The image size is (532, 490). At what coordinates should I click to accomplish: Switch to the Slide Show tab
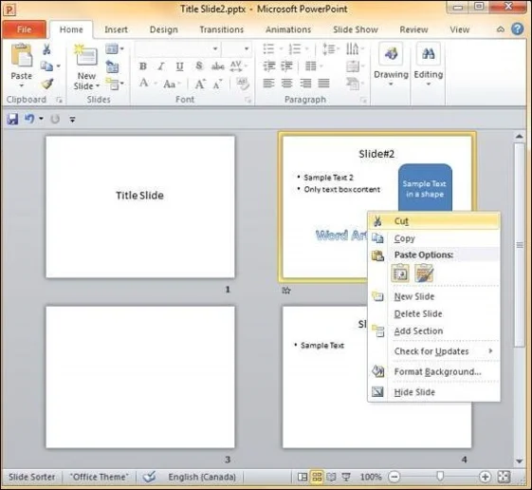356,29
